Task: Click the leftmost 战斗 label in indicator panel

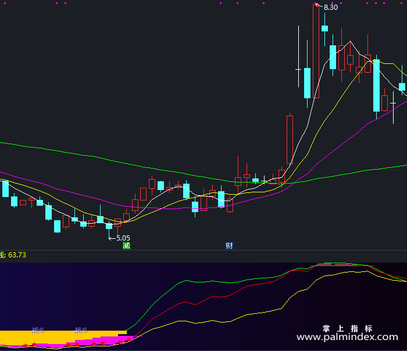Action: click(x=38, y=331)
